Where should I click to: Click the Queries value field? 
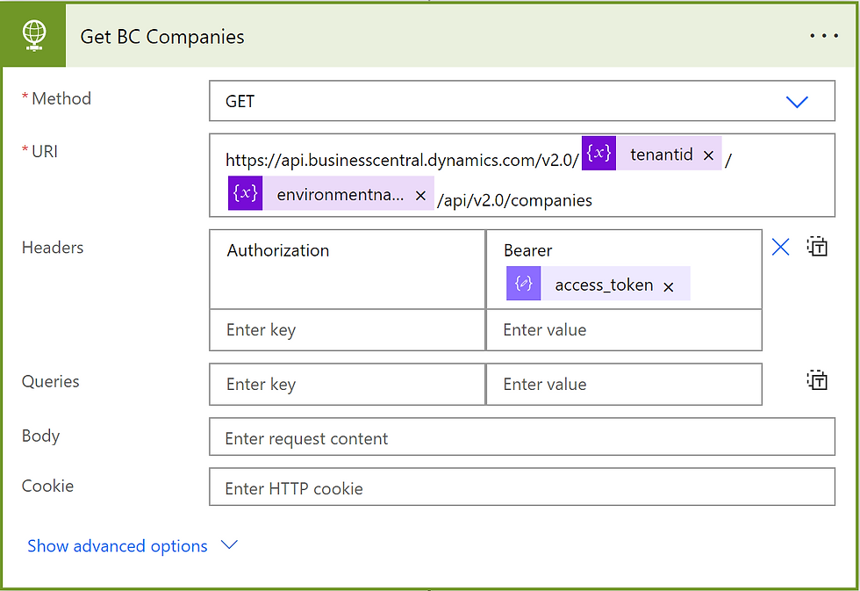pyautogui.click(x=624, y=384)
